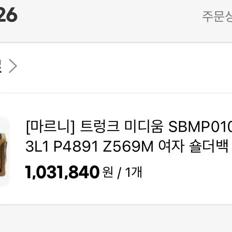This screenshot has height=232, width=232.
Task: Open the 주문상세 order details link
Action: click(217, 16)
